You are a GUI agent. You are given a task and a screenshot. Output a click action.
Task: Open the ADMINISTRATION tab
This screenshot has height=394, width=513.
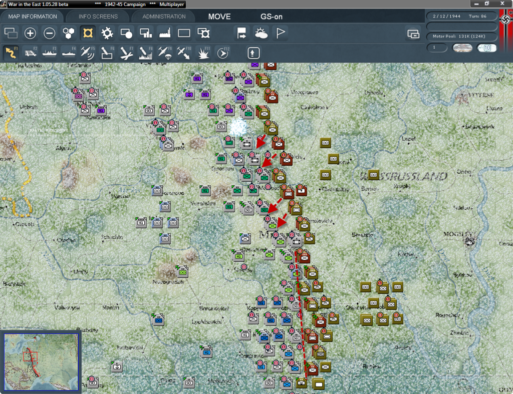pyautogui.click(x=164, y=17)
